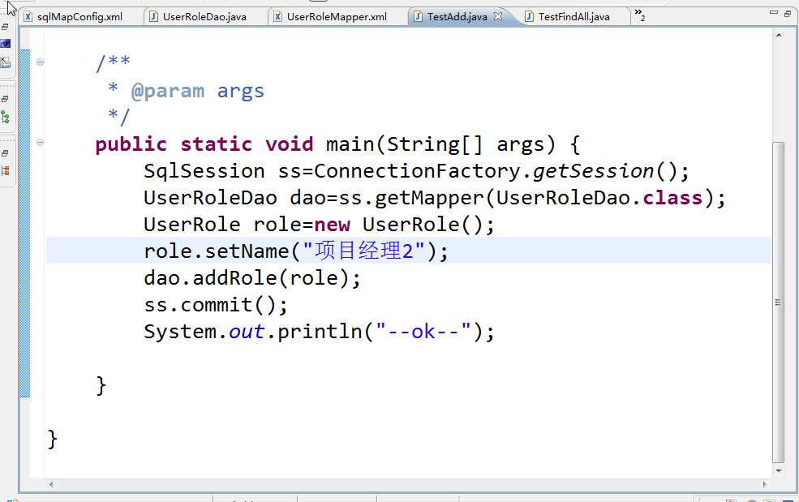Click the closing brace of main method
Viewport: 799px width, 502px height.
101,385
